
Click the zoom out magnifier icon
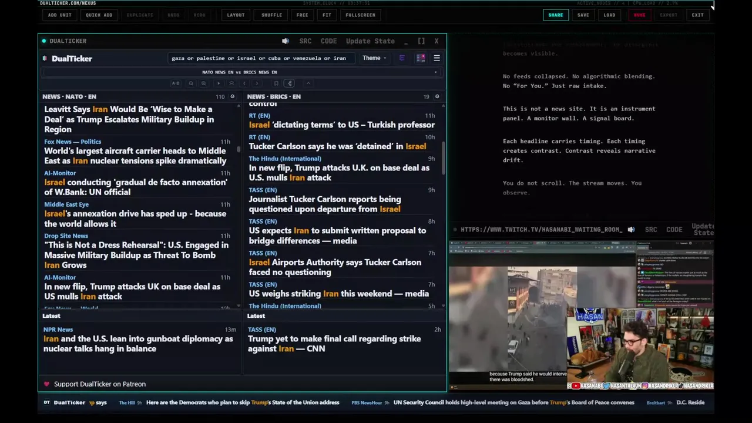click(x=191, y=83)
